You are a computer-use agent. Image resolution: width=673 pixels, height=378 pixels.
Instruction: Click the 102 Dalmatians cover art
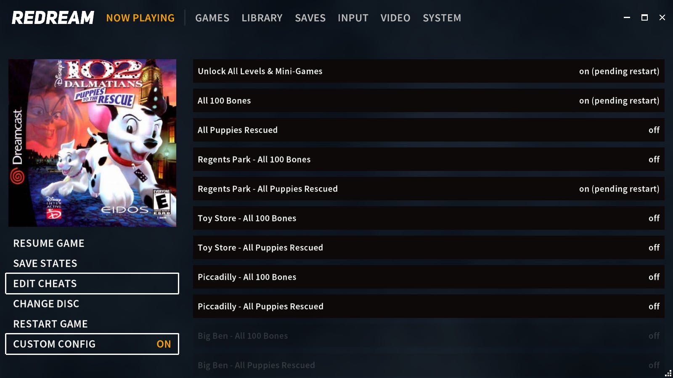pyautogui.click(x=93, y=143)
